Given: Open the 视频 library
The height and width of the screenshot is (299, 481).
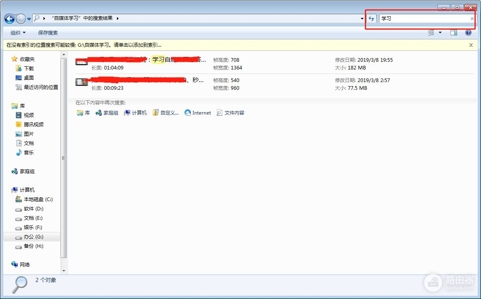Looking at the screenshot, I should (24, 115).
